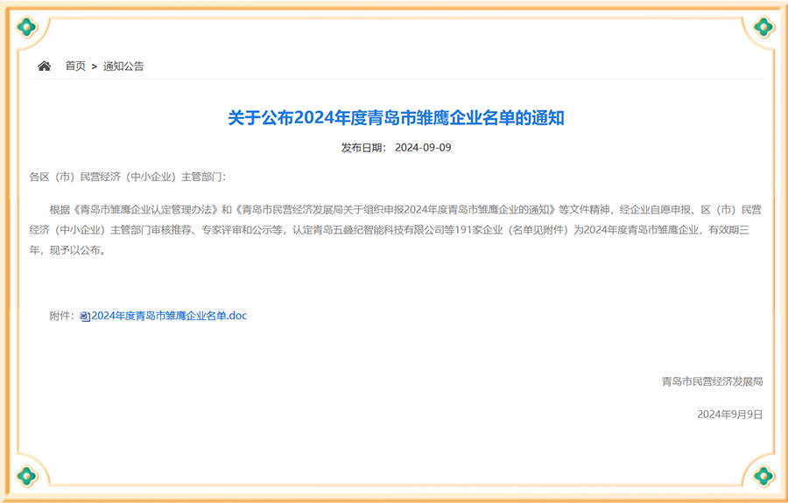
Task: Click the bottom-left green corner ornament
Action: pos(26,476)
